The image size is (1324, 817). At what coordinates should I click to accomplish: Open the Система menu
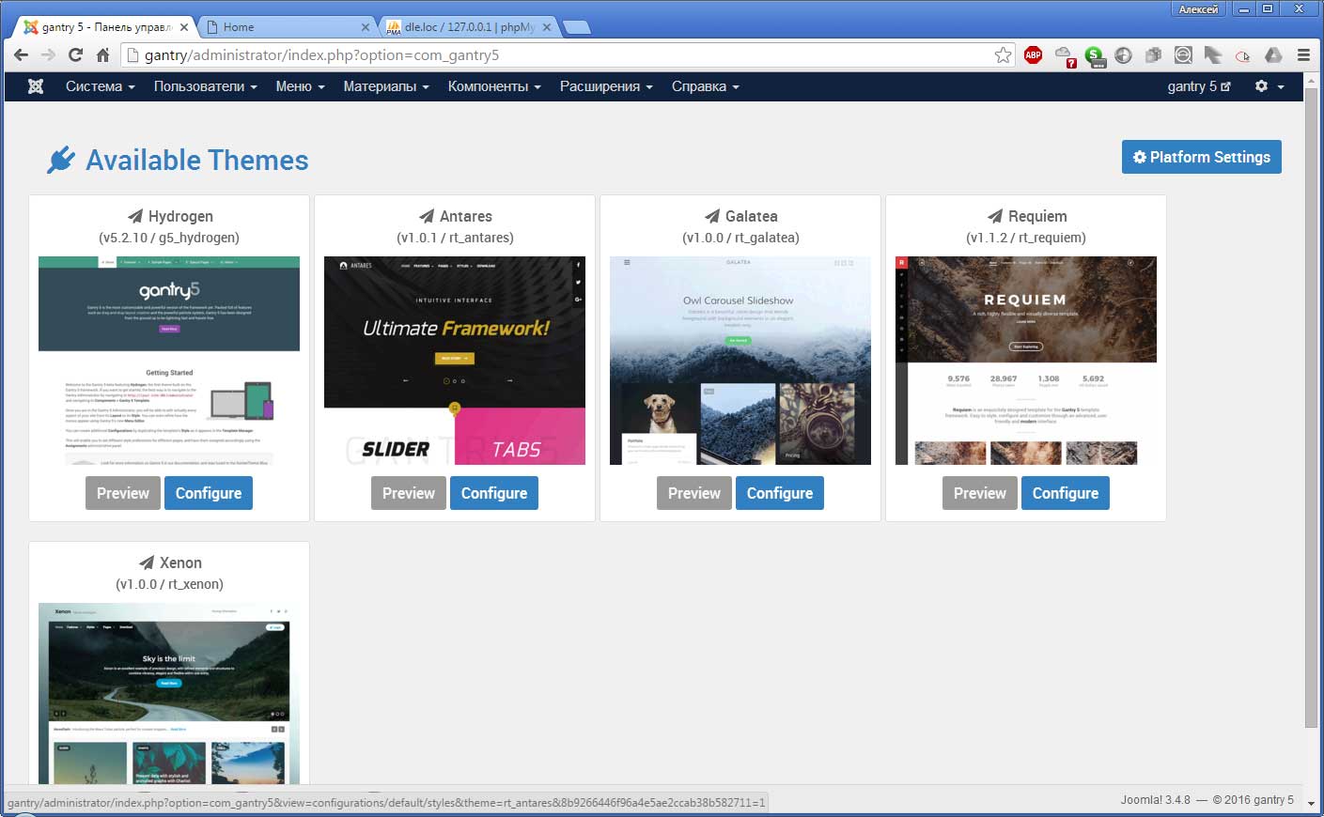[101, 86]
